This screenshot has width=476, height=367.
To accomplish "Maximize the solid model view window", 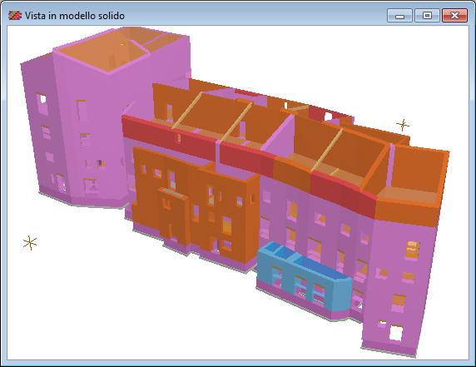I will tap(427, 16).
